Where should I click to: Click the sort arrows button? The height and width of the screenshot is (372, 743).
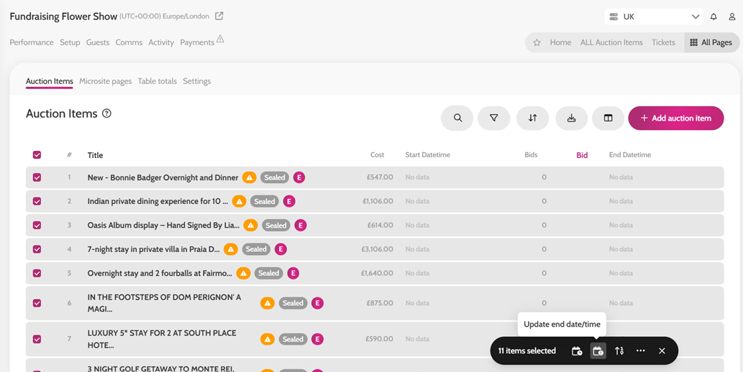pos(532,118)
